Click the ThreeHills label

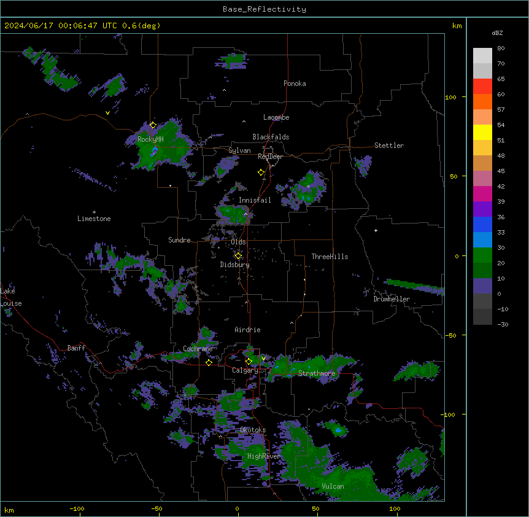pyautogui.click(x=330, y=257)
